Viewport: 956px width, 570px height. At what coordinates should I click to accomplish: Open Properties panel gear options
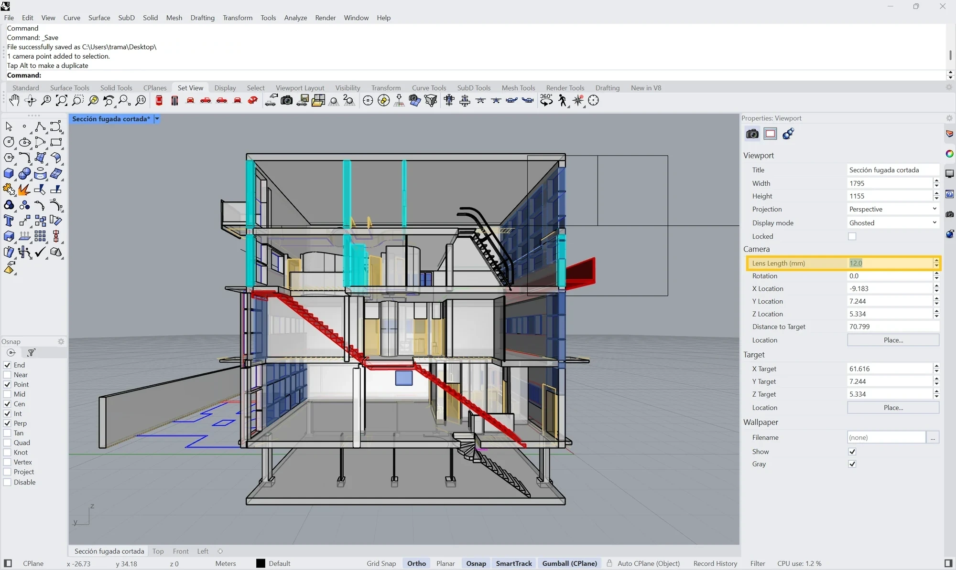point(949,118)
